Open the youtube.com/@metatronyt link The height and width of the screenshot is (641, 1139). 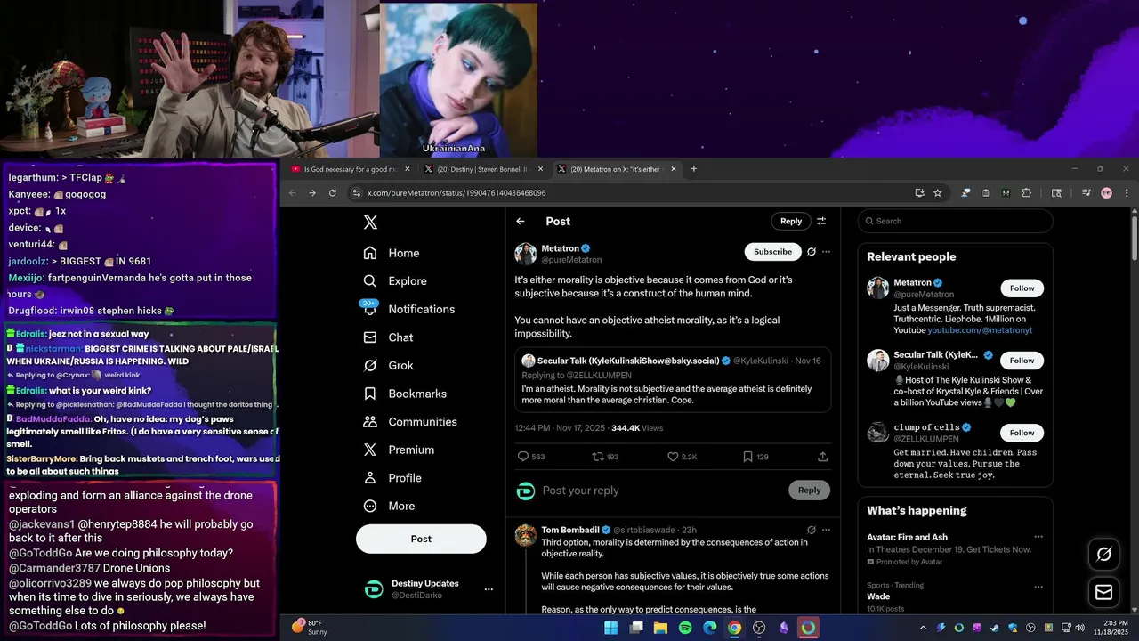(980, 330)
